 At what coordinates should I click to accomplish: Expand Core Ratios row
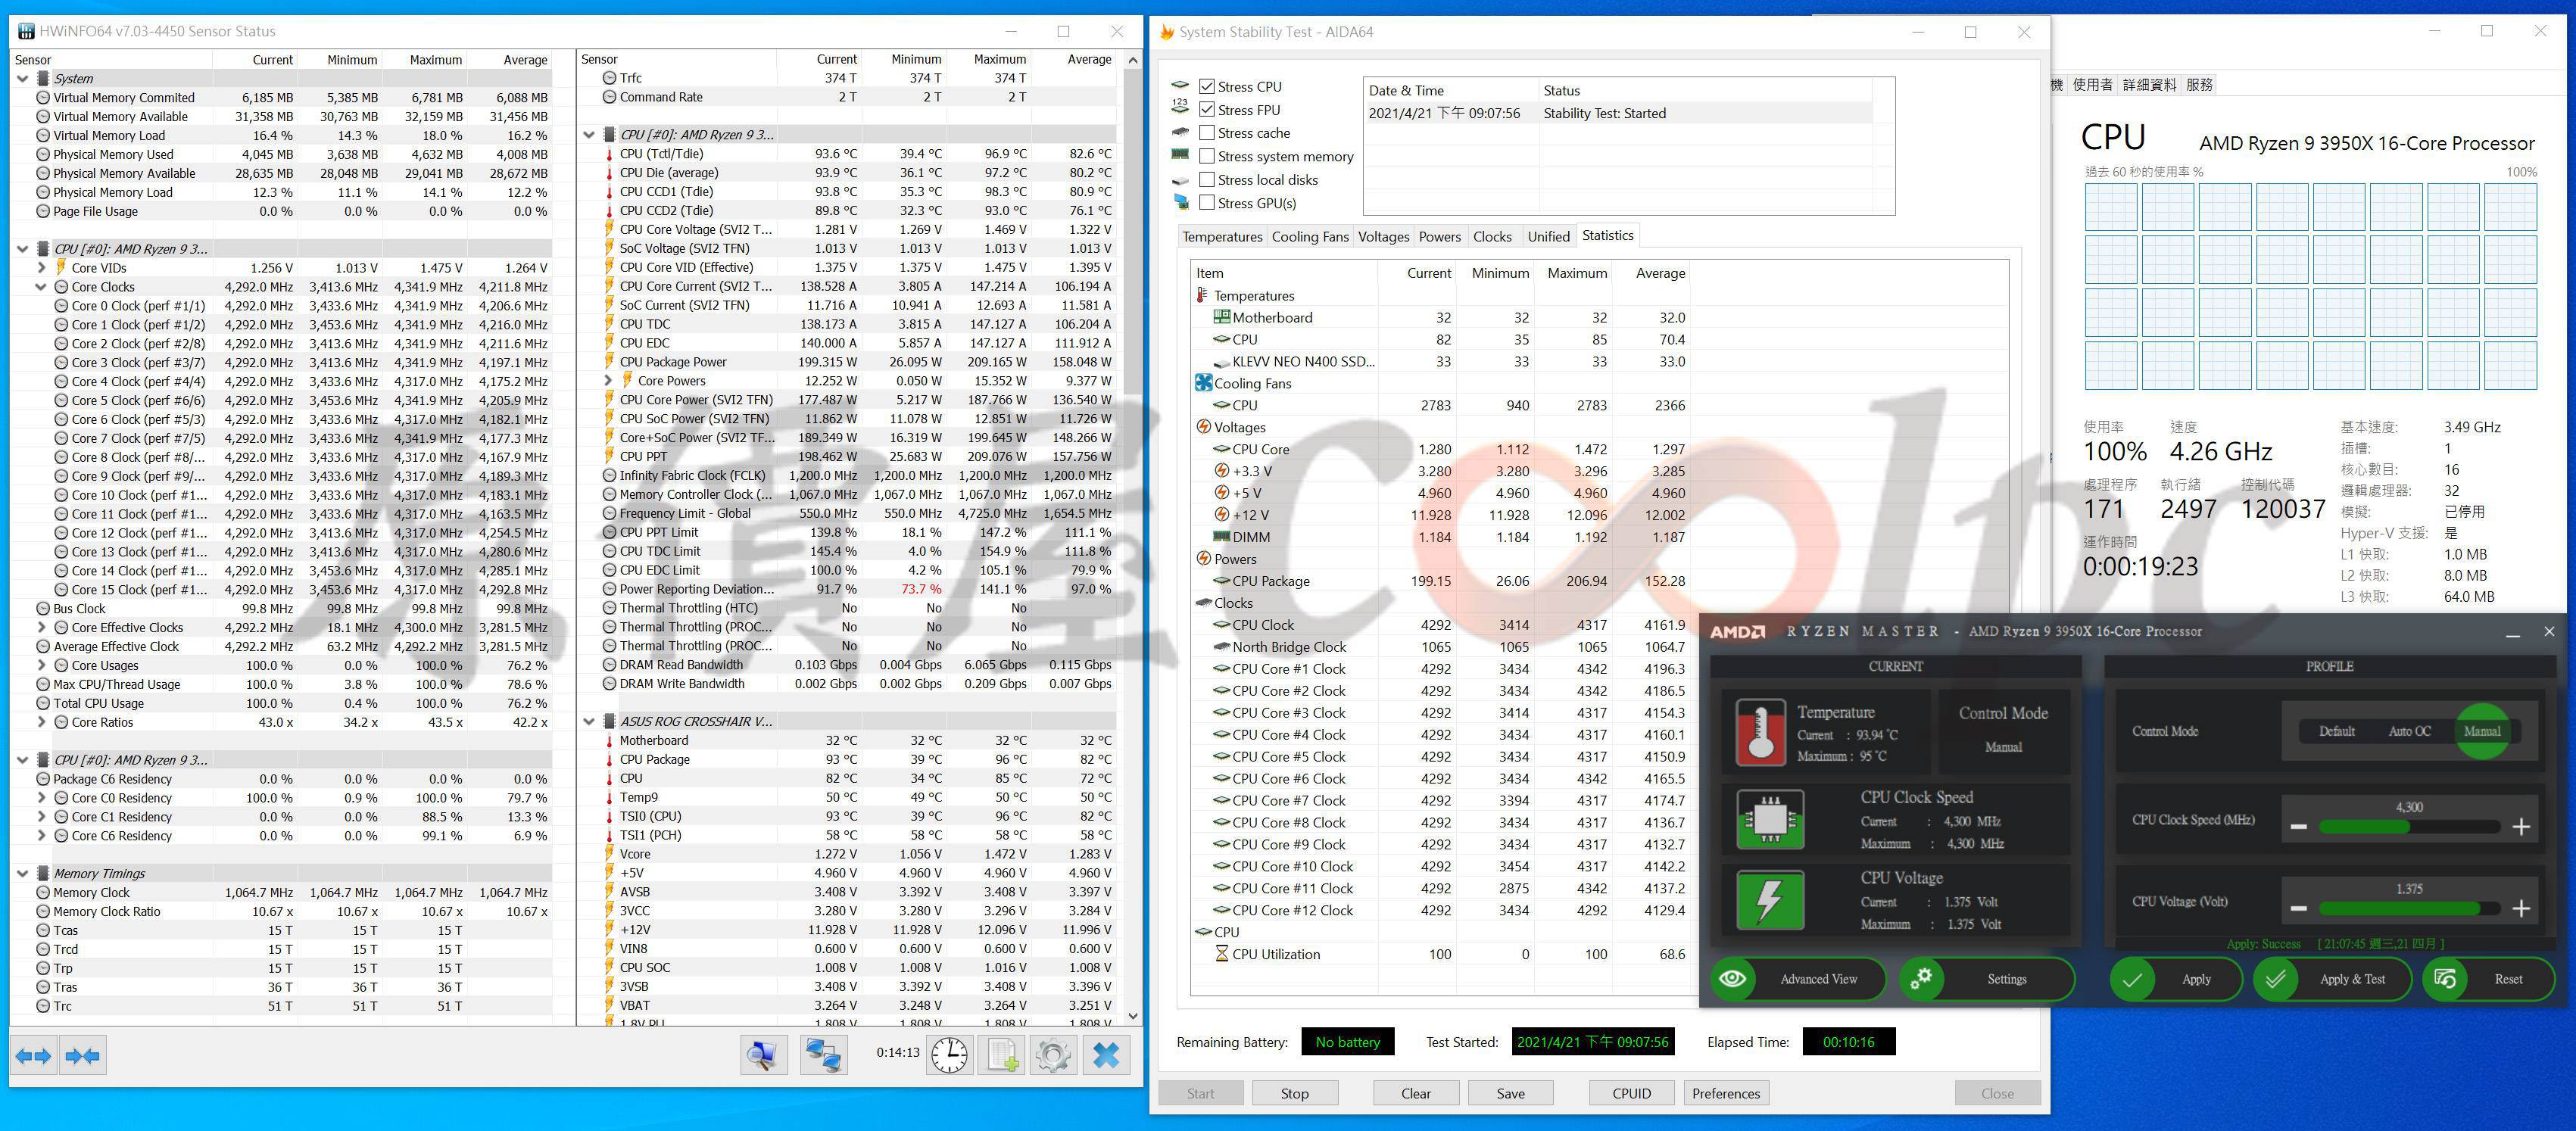(41, 722)
